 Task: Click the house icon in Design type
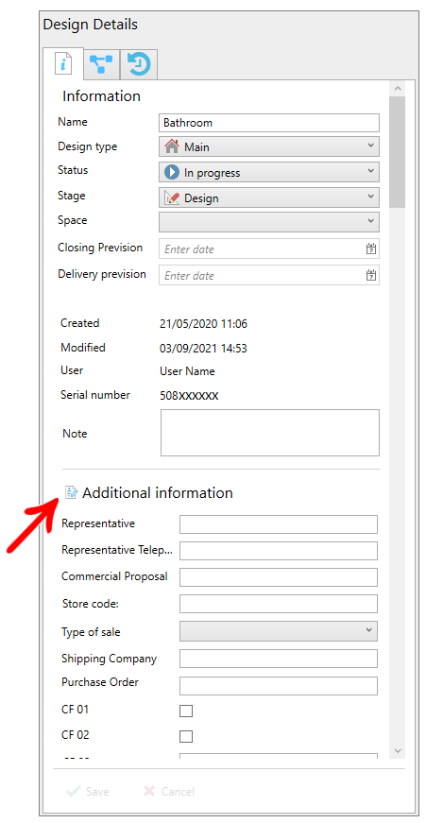click(x=172, y=147)
